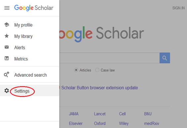Click the star icon for My library
187x128 pixels.
pos(7,36)
